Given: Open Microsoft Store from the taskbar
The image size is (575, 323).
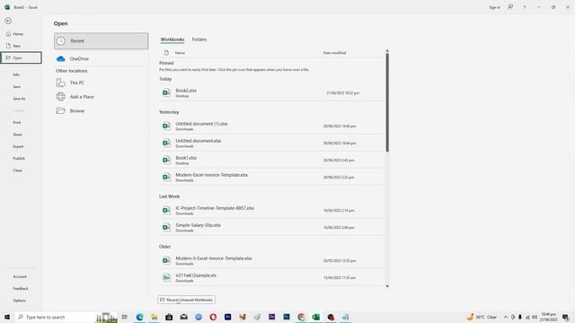Looking at the screenshot, I should (169, 317).
